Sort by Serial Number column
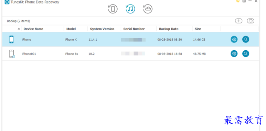This screenshot has height=131, width=266. click(x=134, y=29)
